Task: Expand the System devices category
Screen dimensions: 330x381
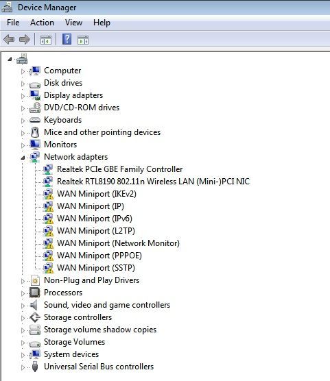Action: point(23,355)
